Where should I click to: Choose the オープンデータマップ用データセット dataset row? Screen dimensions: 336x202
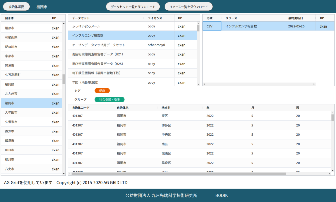98,45
